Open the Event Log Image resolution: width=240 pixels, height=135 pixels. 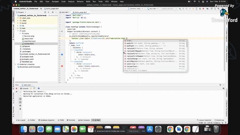point(219,120)
